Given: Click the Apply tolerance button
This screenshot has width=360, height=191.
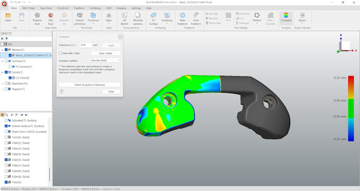Looking at the screenshot, I should coord(111,45).
